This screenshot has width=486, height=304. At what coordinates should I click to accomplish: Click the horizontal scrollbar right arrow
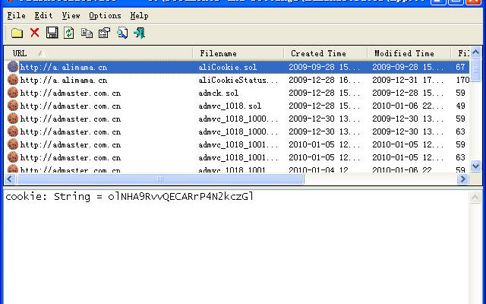tap(462, 179)
